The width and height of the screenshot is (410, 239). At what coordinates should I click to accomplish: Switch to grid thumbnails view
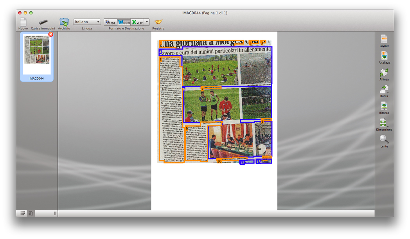tap(23, 214)
